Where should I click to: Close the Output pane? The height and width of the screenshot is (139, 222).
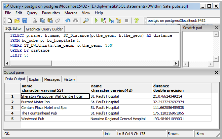coord(216,72)
